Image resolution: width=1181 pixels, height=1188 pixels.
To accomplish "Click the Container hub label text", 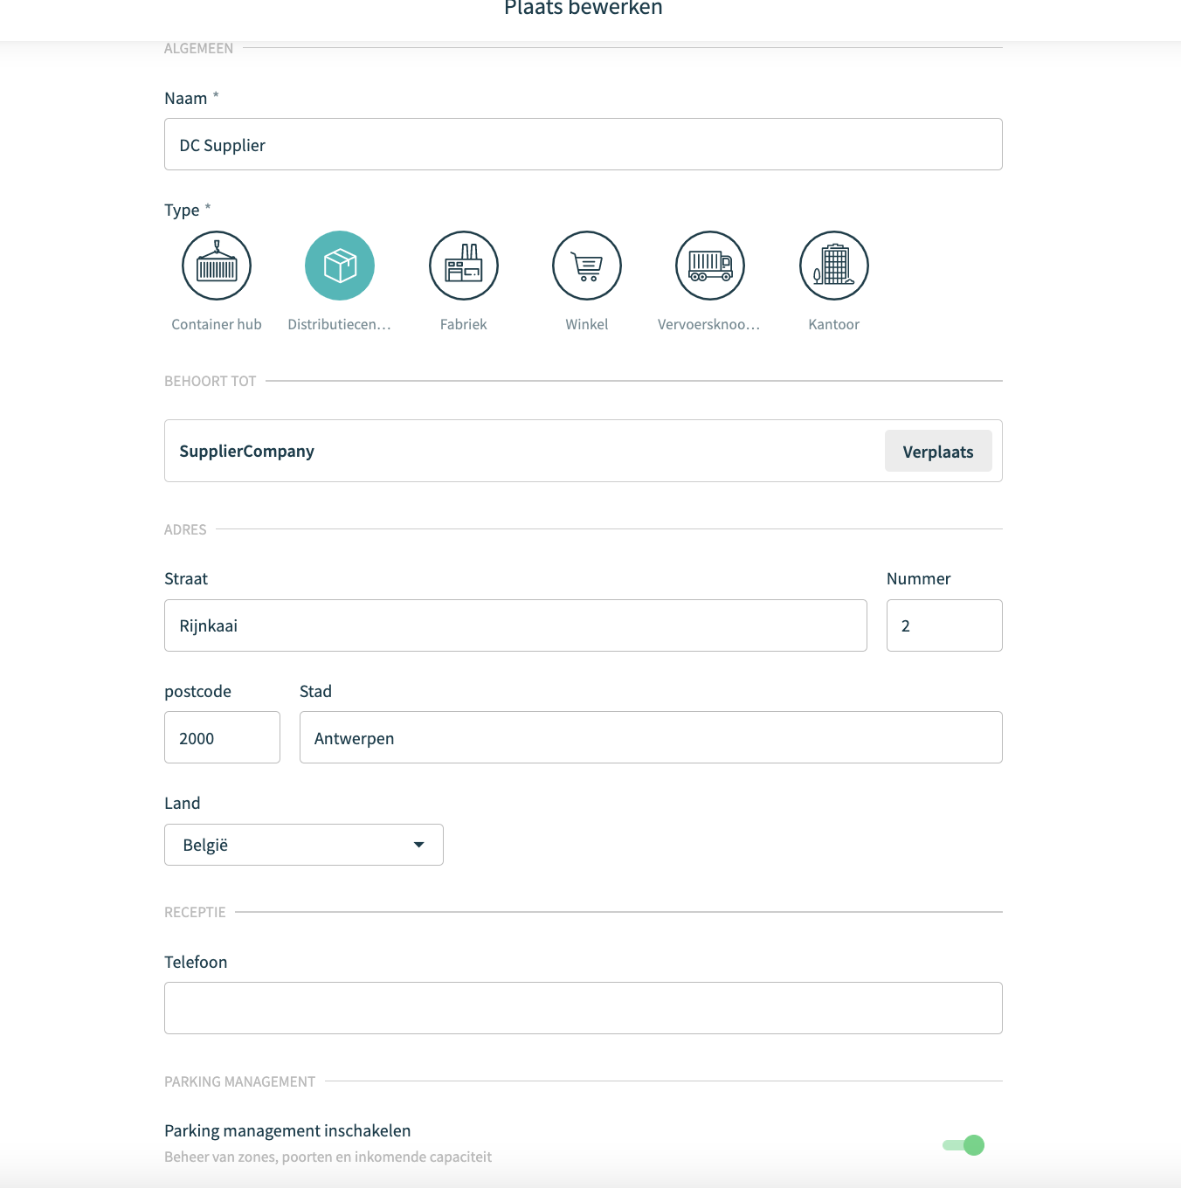I will click(217, 324).
